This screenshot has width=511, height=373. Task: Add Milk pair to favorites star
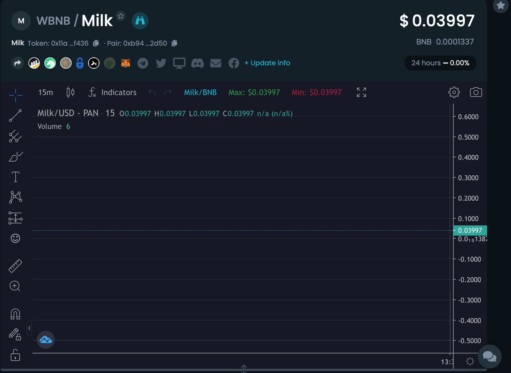coord(121,16)
